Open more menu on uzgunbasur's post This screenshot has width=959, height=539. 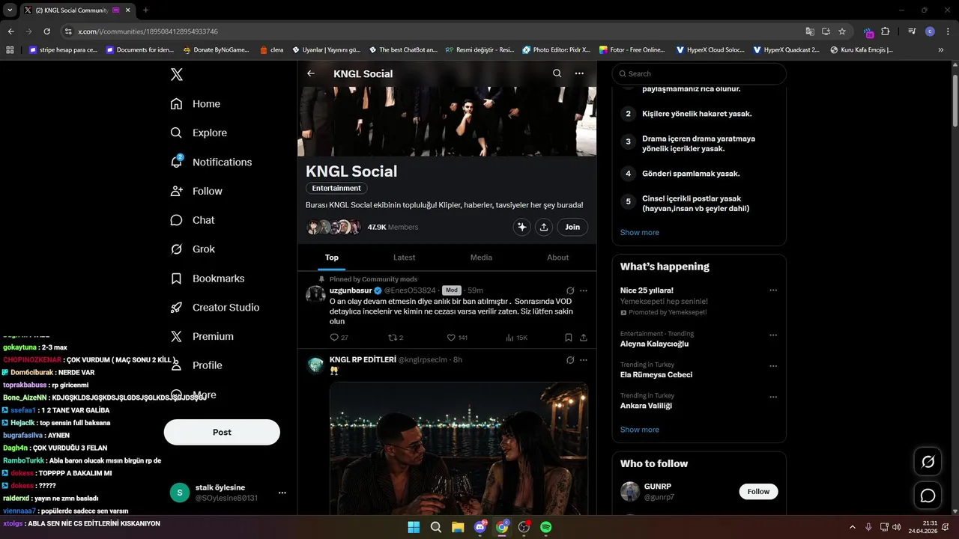pos(584,290)
